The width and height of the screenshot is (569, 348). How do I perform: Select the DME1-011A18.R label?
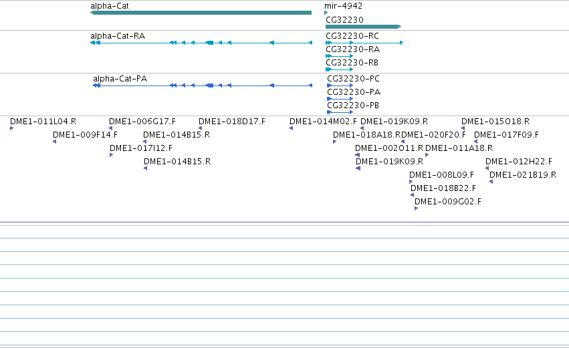coord(459,148)
